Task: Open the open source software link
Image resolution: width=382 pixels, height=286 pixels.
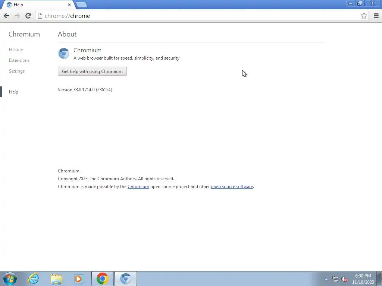Action: (232, 187)
